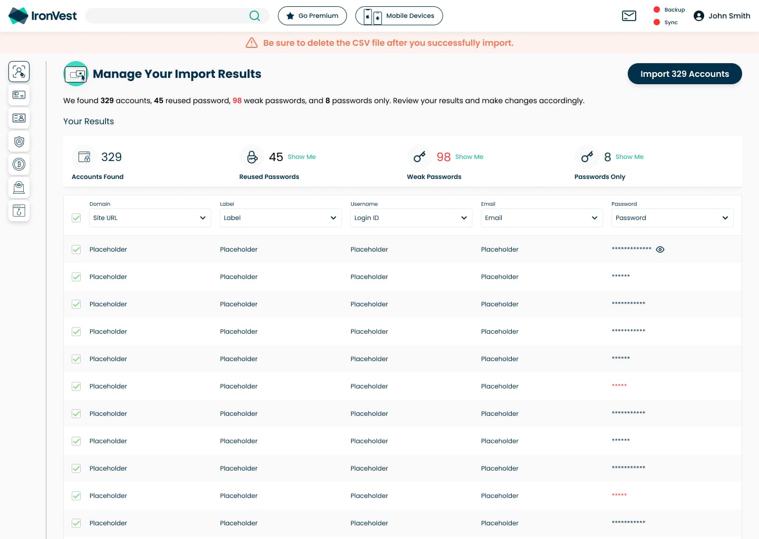
Task: Show Me the 98 weak passwords
Action: click(469, 157)
